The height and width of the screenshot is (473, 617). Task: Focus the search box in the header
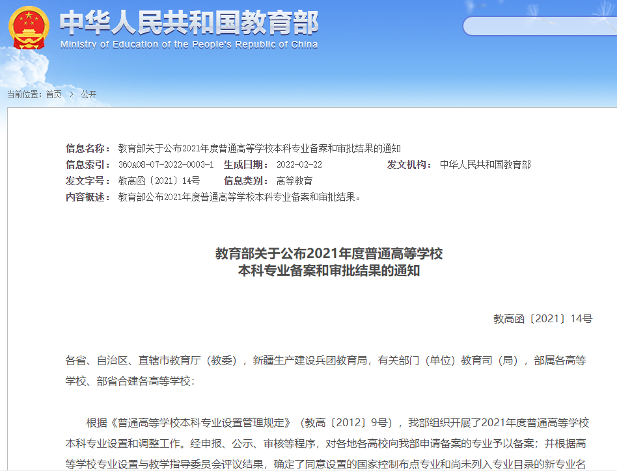tap(540, 26)
